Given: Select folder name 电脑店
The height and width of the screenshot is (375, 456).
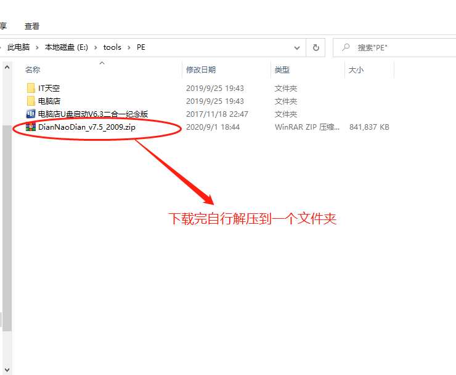Looking at the screenshot, I should pyautogui.click(x=49, y=101).
